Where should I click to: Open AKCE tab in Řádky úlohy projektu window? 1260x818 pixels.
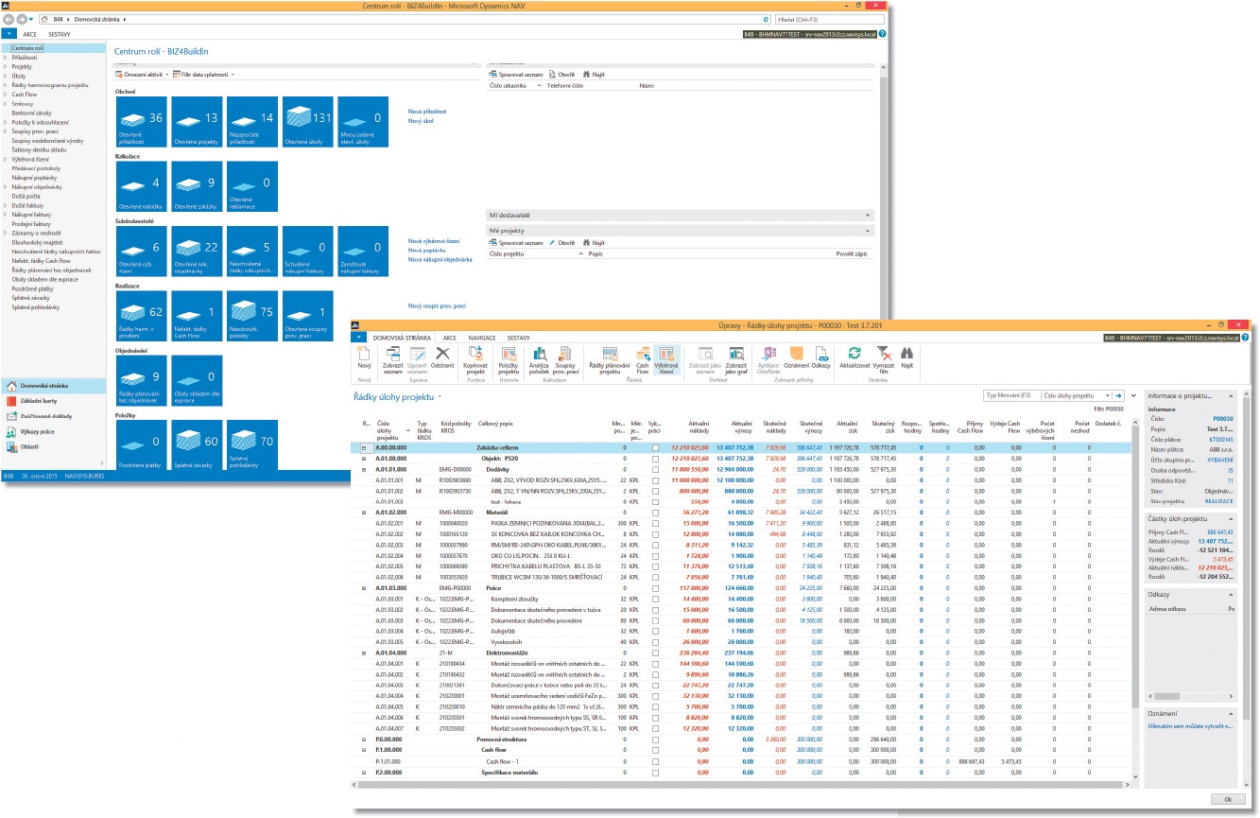(x=450, y=337)
